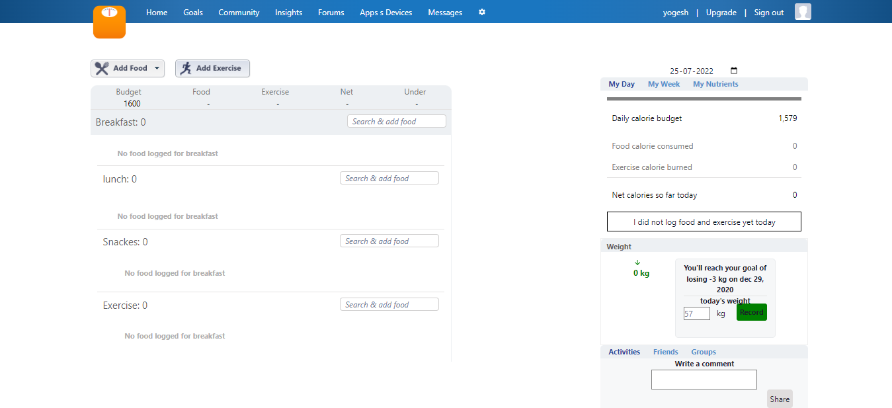Screen dimensions: 892x408
Task: Switch to the My Week tab
Action: pos(663,84)
